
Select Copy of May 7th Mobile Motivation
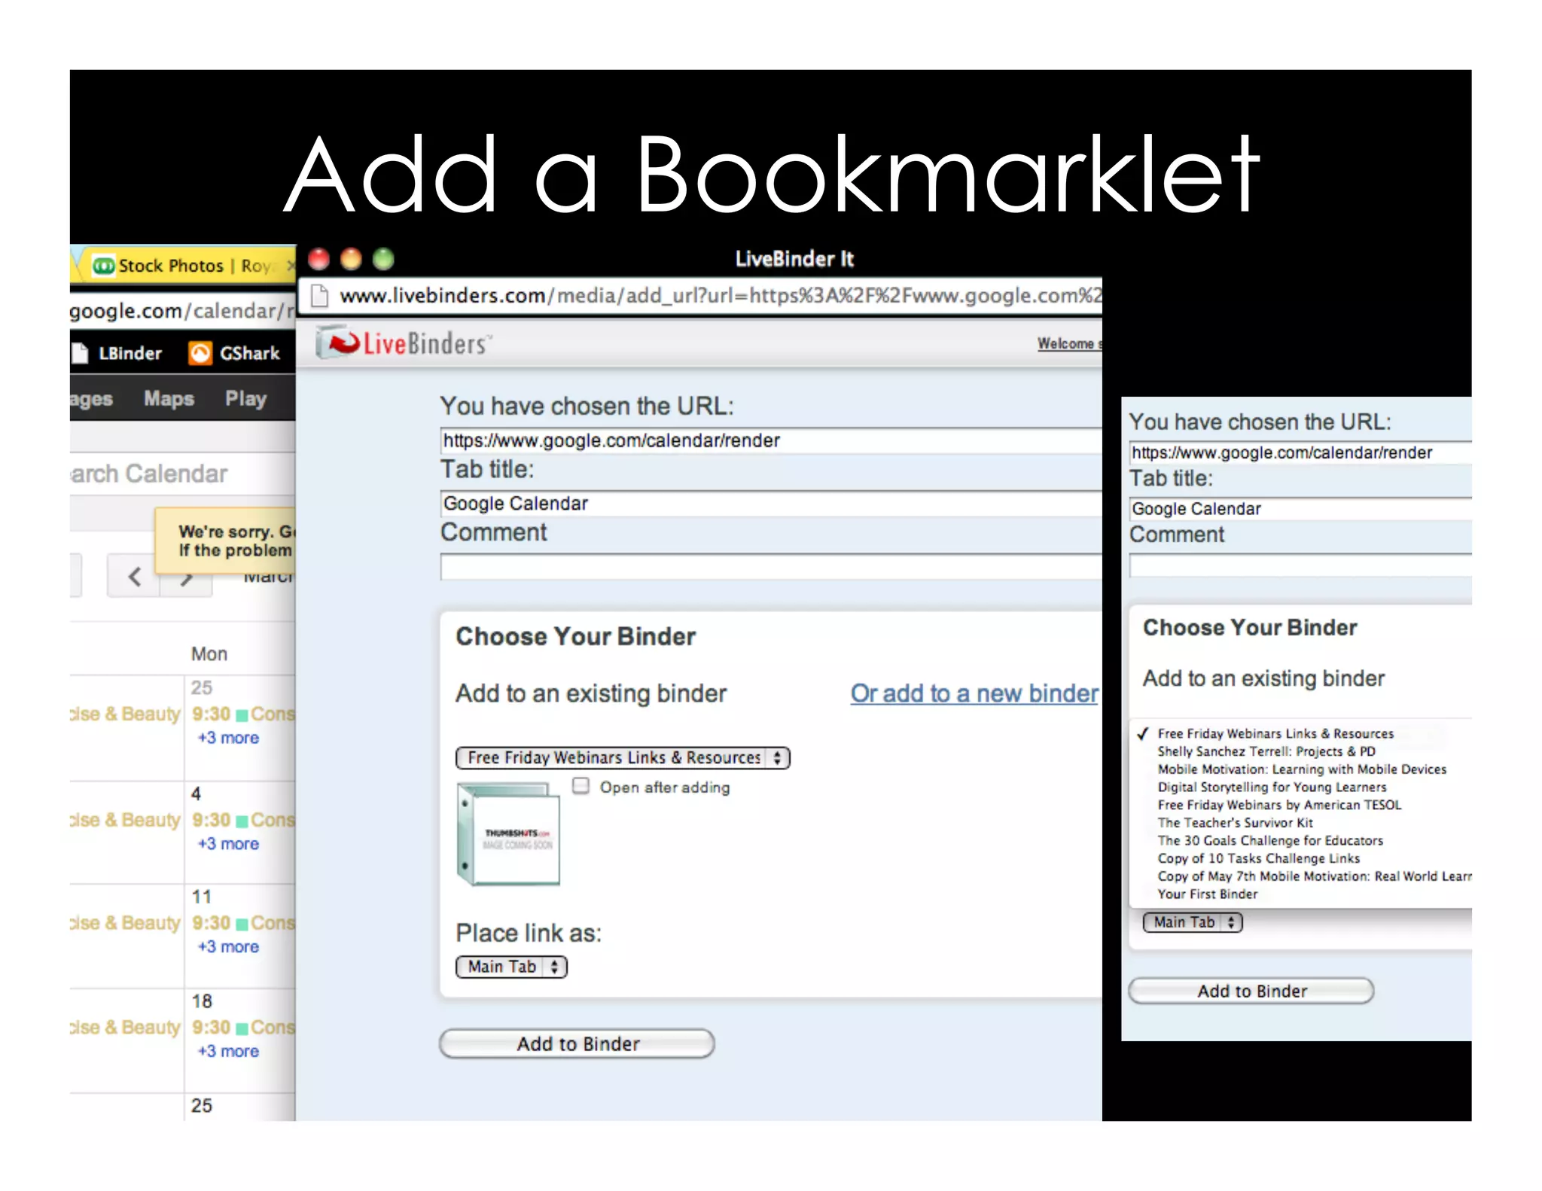coord(1314,876)
